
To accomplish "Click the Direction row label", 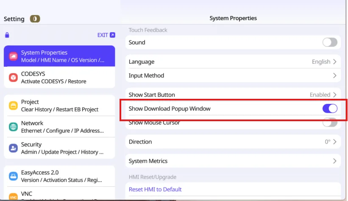I will (140, 142).
